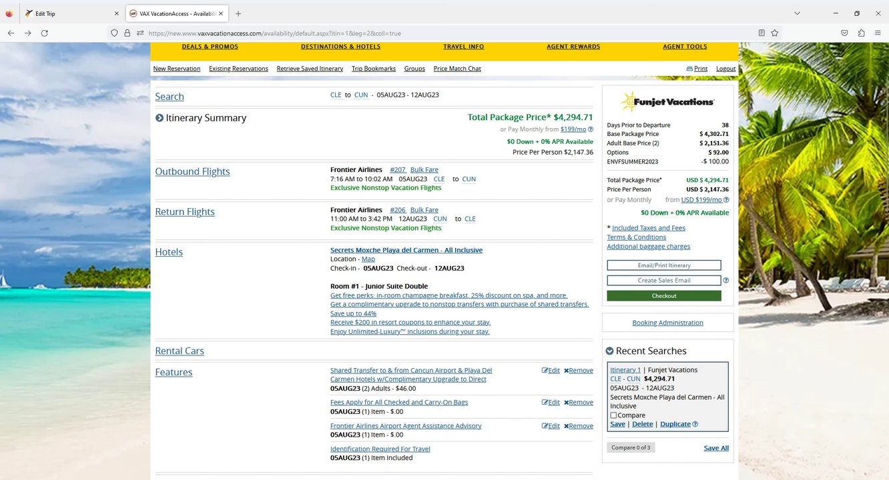This screenshot has width=889, height=480.
Task: Open the browser Extensions icon
Action: click(861, 33)
